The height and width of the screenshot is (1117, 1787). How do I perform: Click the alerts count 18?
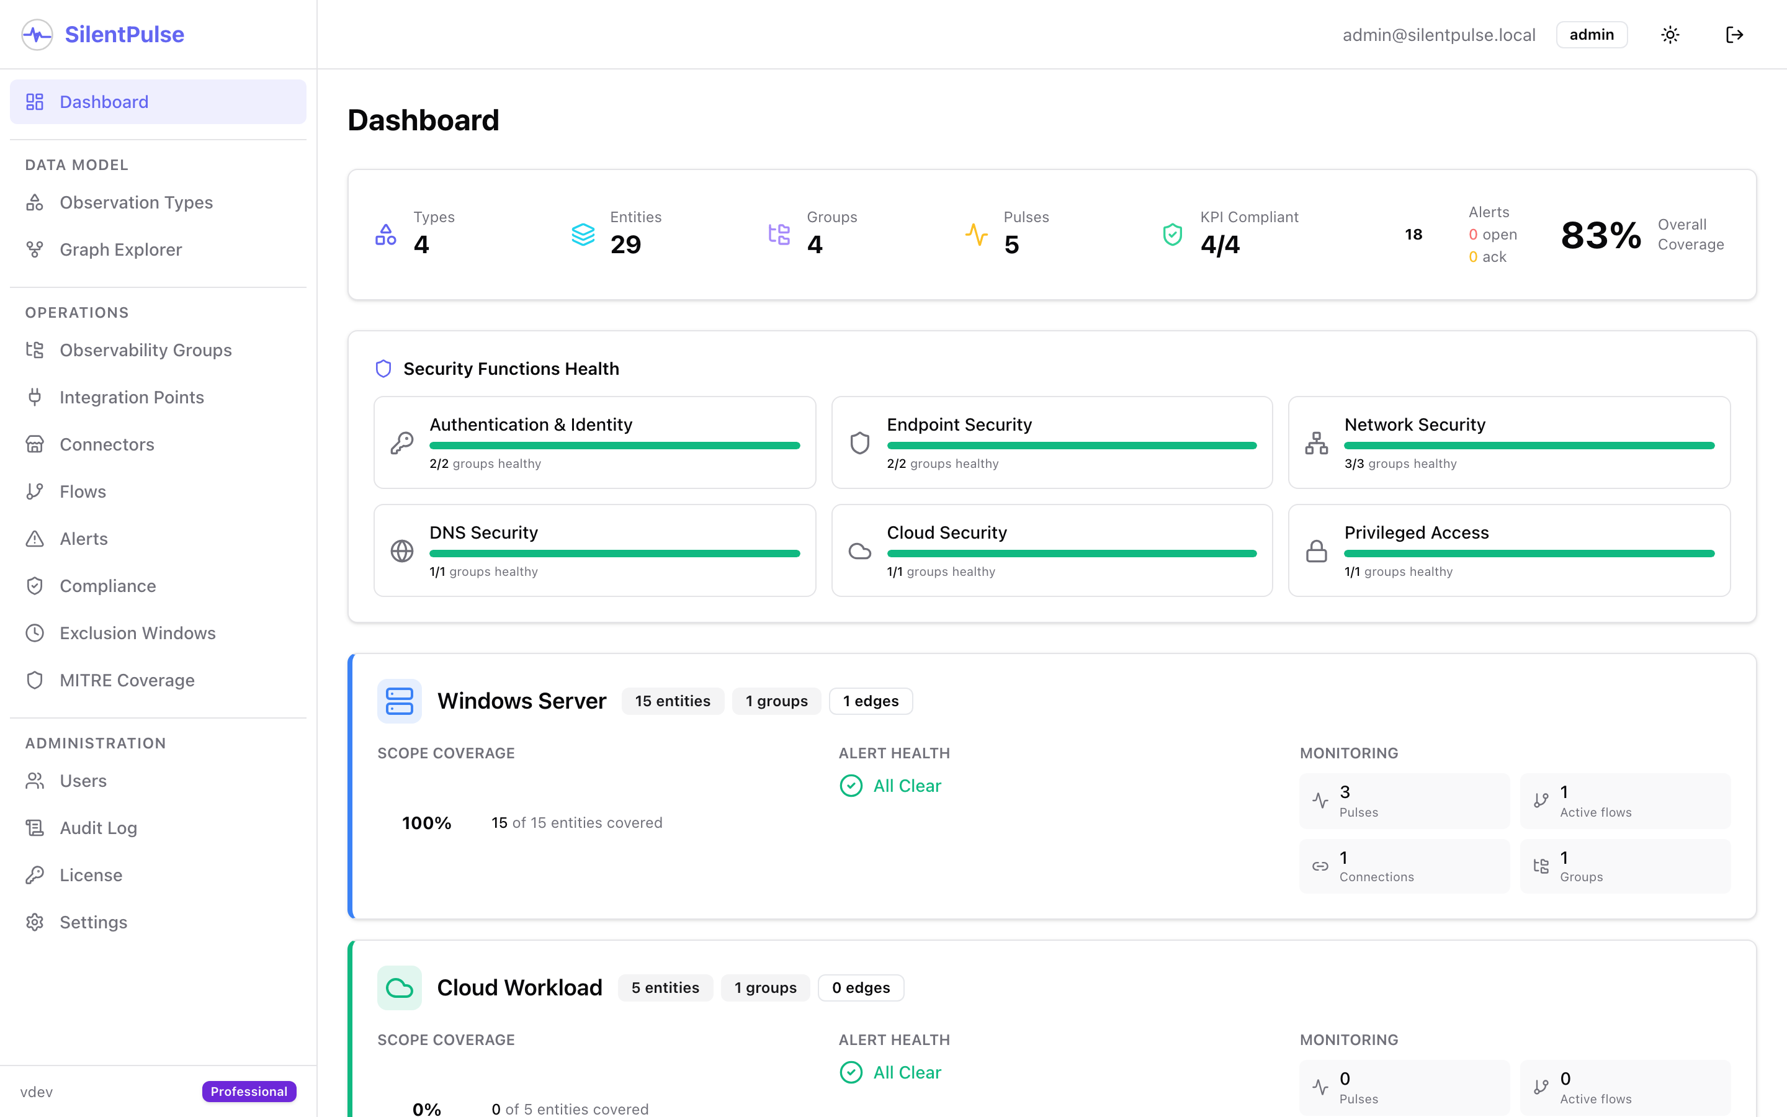pyautogui.click(x=1413, y=235)
